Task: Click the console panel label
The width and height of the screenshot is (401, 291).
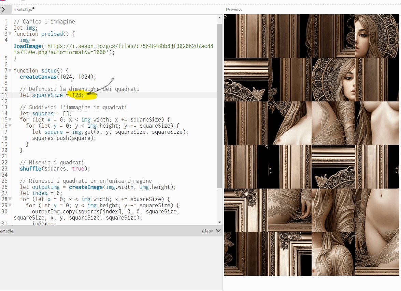Action: pos(7,231)
